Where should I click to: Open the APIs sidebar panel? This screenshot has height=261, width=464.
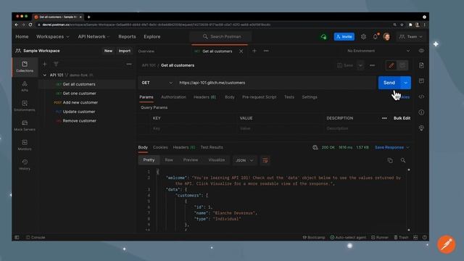(x=25, y=86)
